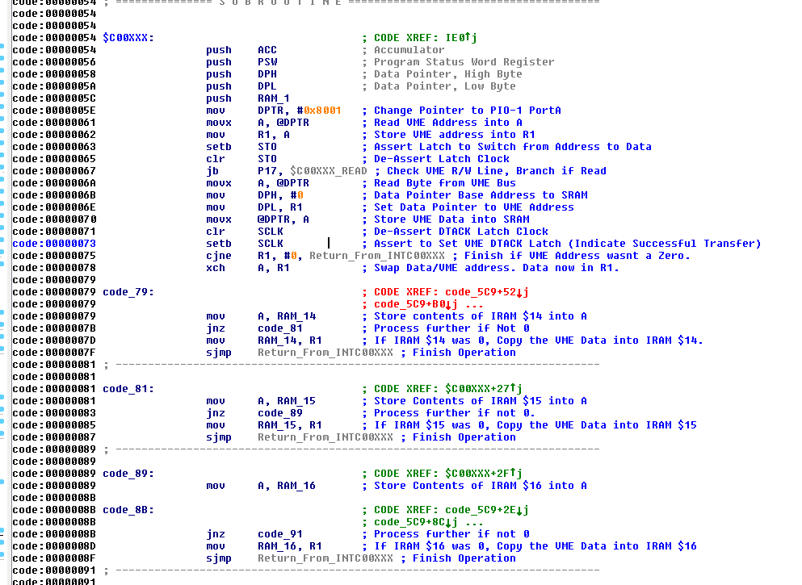Click 'R1, A' operands at code:00000062
The image size is (802, 585).
coord(274,135)
